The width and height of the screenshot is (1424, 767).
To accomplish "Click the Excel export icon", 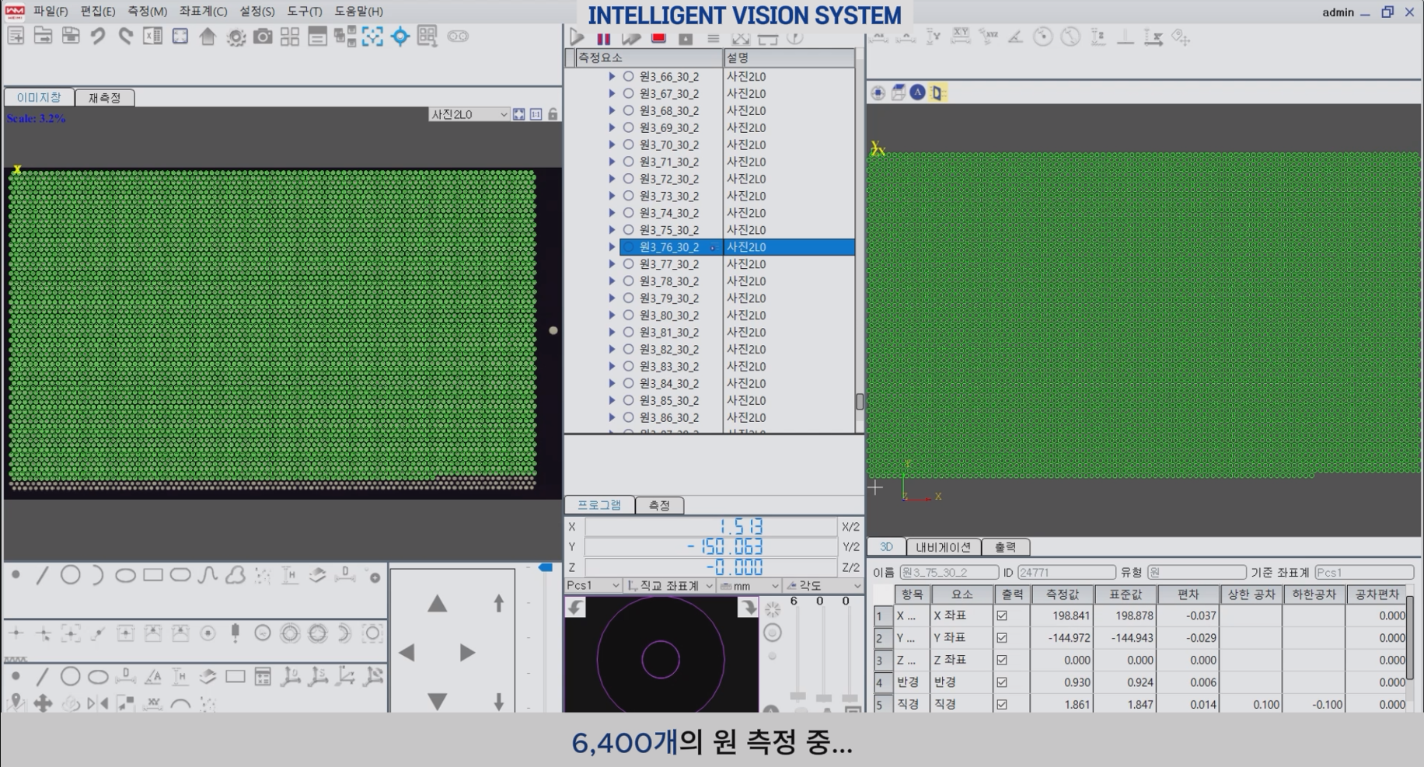I will pyautogui.click(x=152, y=37).
